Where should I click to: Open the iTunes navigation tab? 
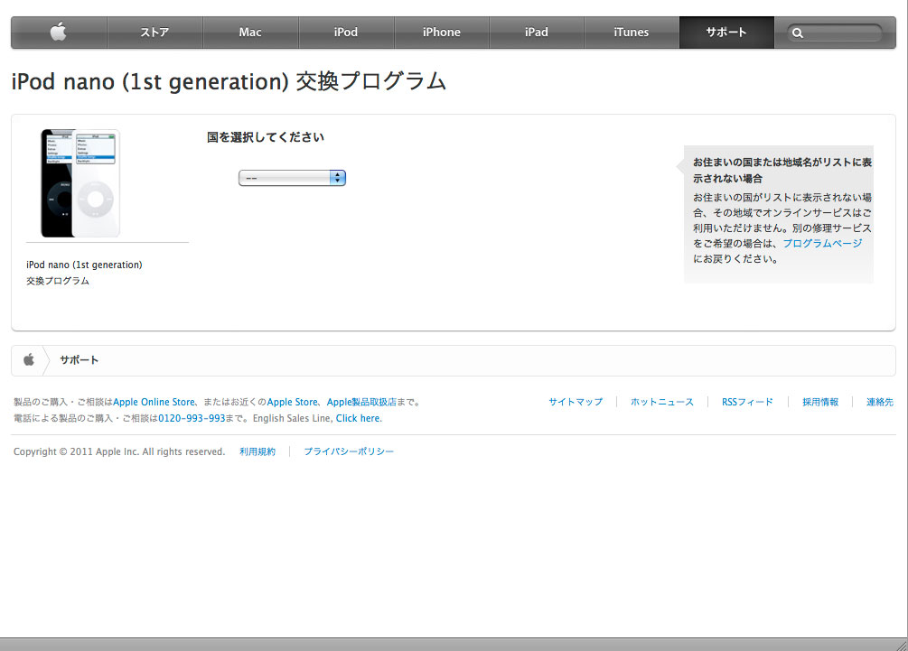pyautogui.click(x=632, y=33)
